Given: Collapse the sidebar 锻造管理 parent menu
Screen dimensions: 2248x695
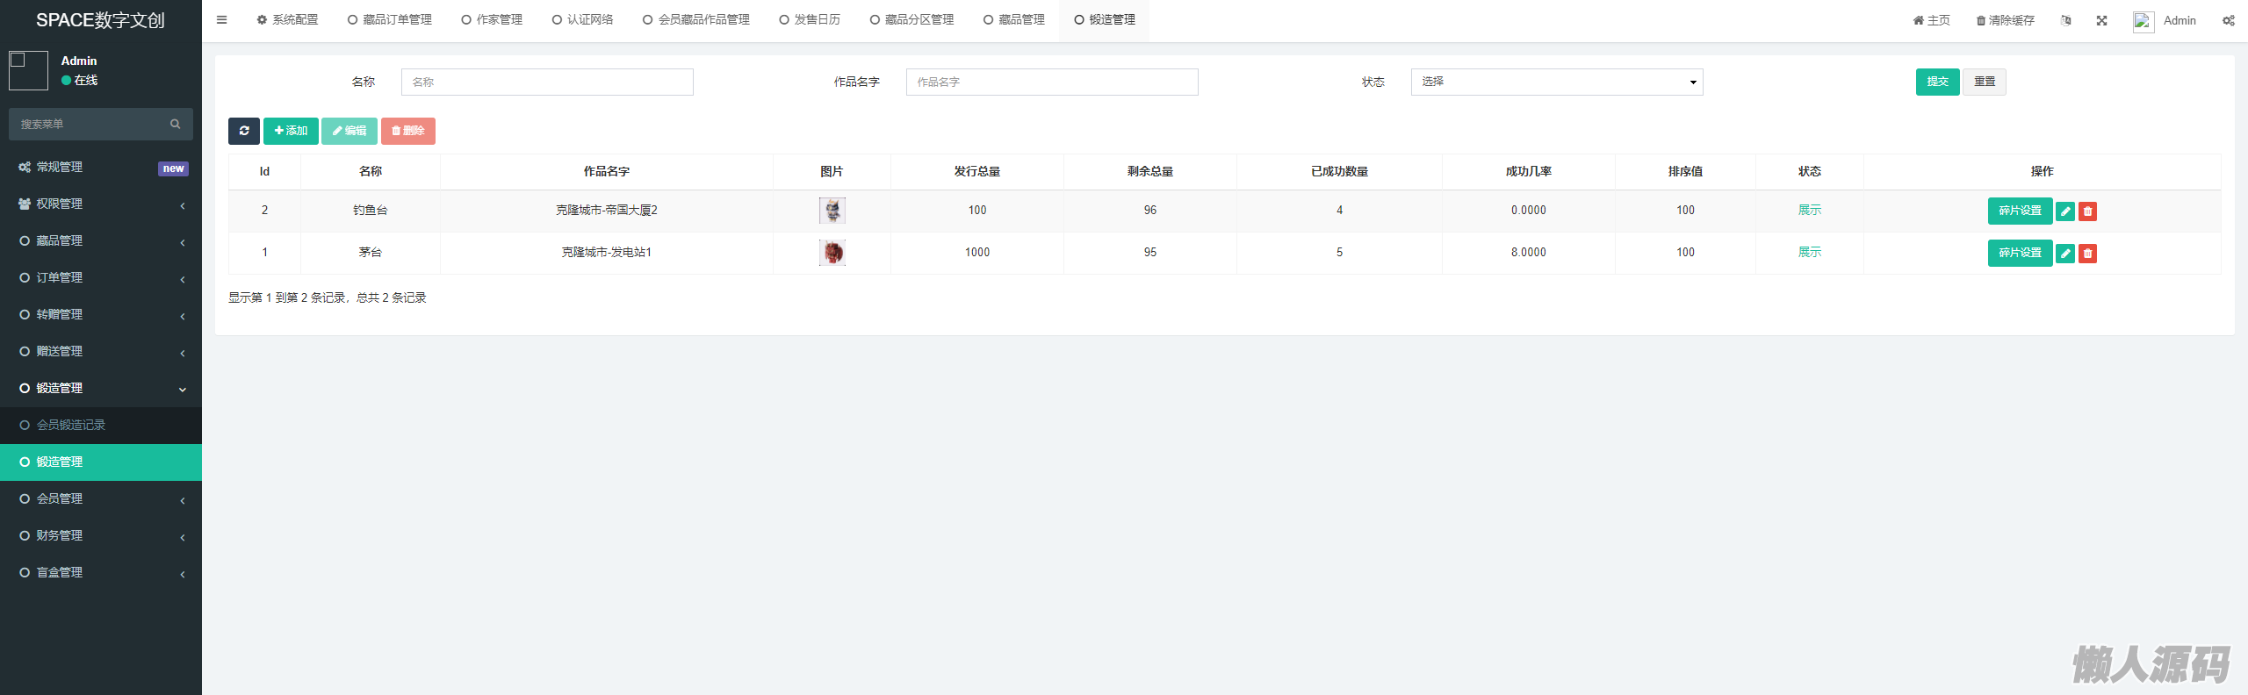Looking at the screenshot, I should coord(101,388).
